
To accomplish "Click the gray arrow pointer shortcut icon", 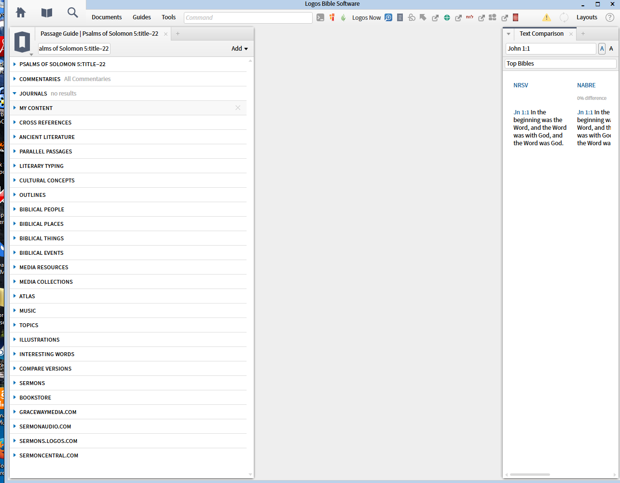I will tap(423, 17).
